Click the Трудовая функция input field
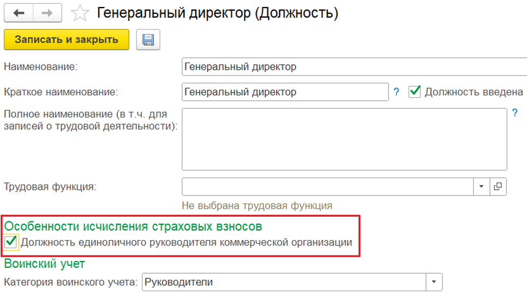 pos(327,187)
